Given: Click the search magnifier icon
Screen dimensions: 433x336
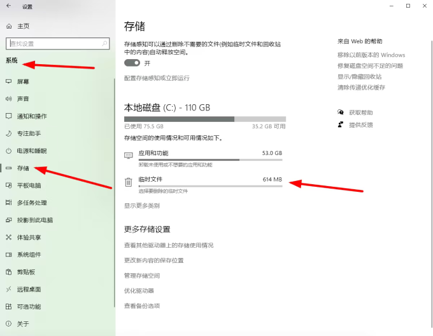Looking at the screenshot, I should [104, 44].
